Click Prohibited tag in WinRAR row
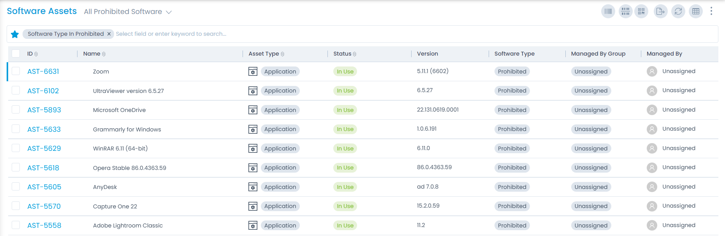The height and width of the screenshot is (236, 725). click(x=512, y=149)
